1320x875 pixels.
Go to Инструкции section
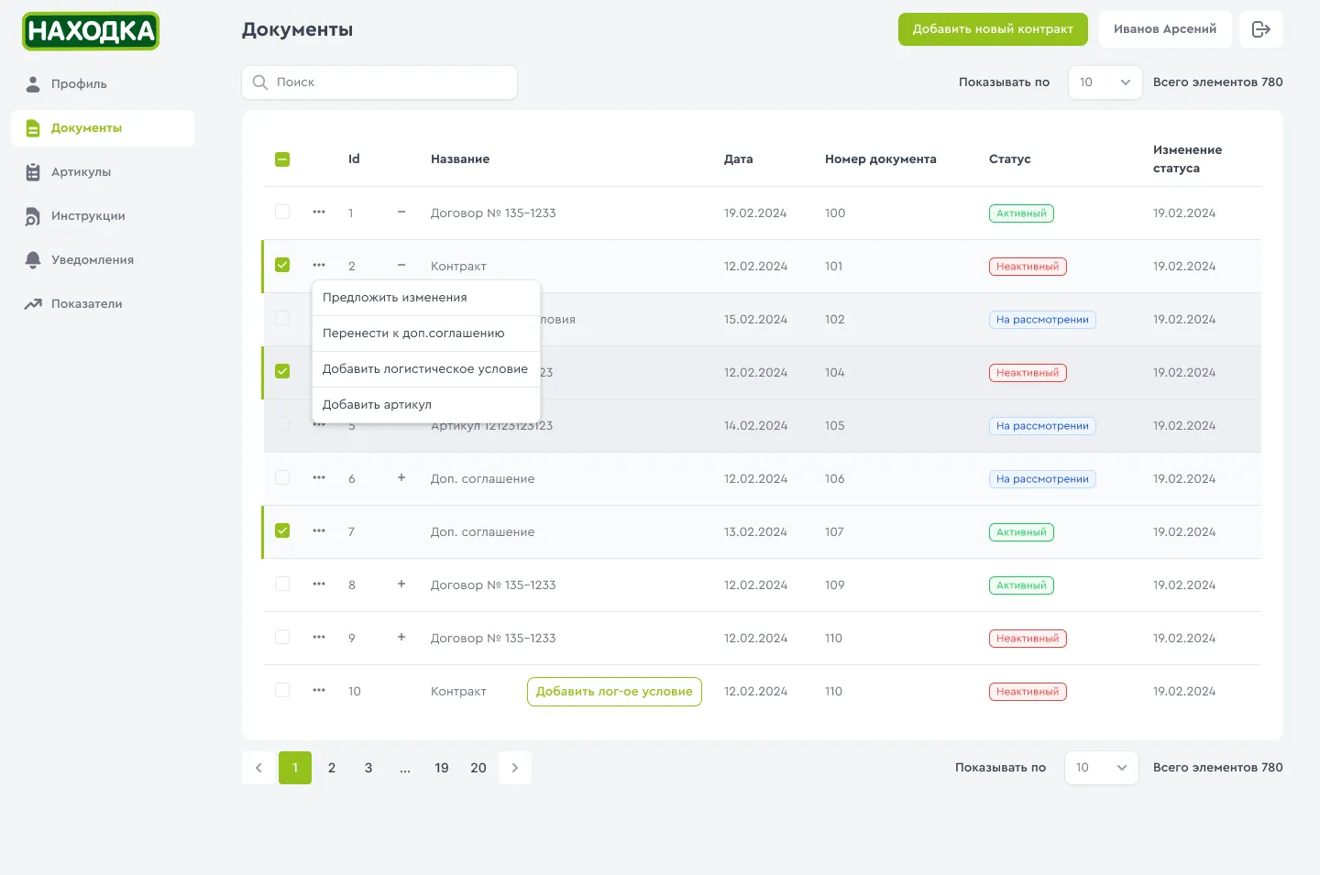click(x=103, y=216)
